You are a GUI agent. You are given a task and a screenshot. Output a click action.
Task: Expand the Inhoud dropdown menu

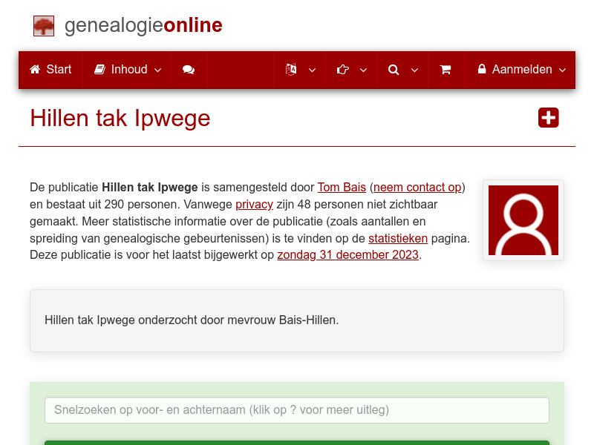[157, 70]
